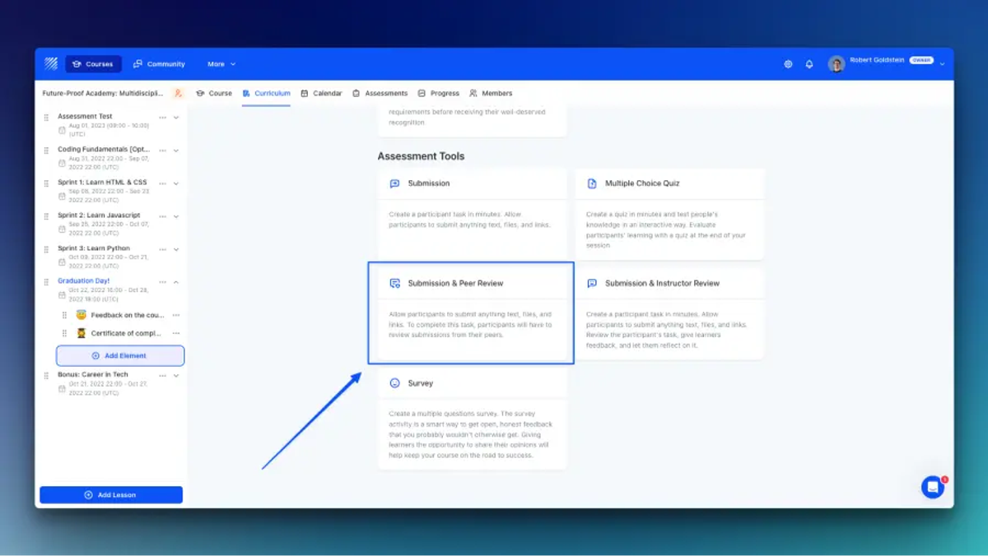Click the drag handle for Sprint 1

point(46,183)
